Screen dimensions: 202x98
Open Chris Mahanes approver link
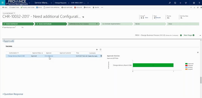(49, 56)
